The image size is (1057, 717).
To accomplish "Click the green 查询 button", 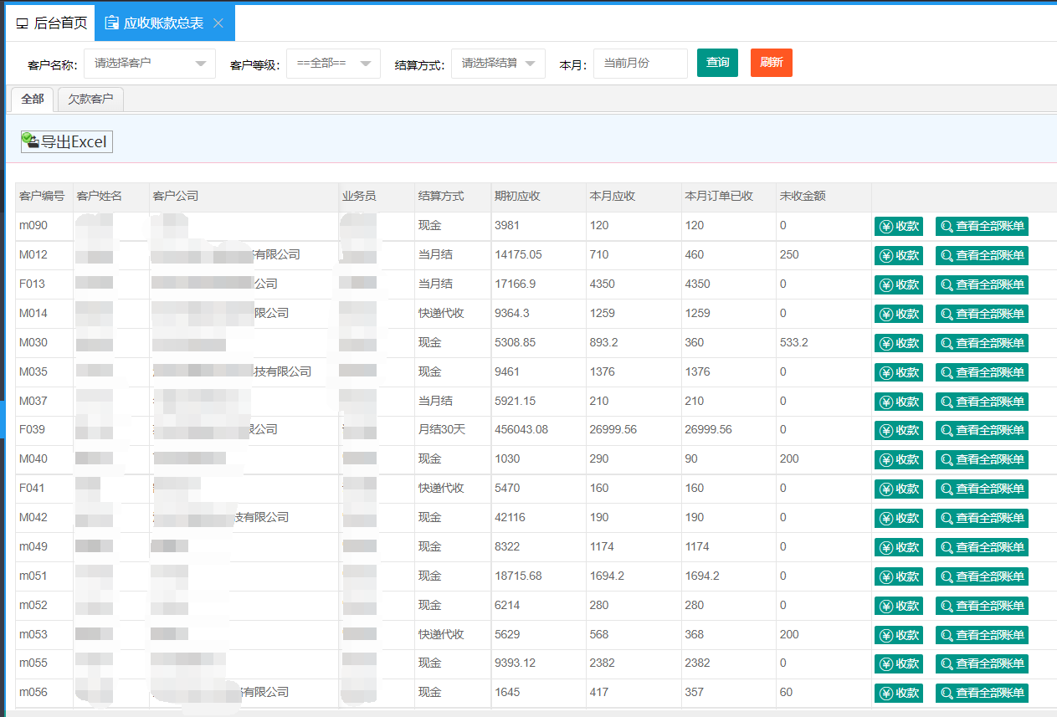I will [x=717, y=63].
